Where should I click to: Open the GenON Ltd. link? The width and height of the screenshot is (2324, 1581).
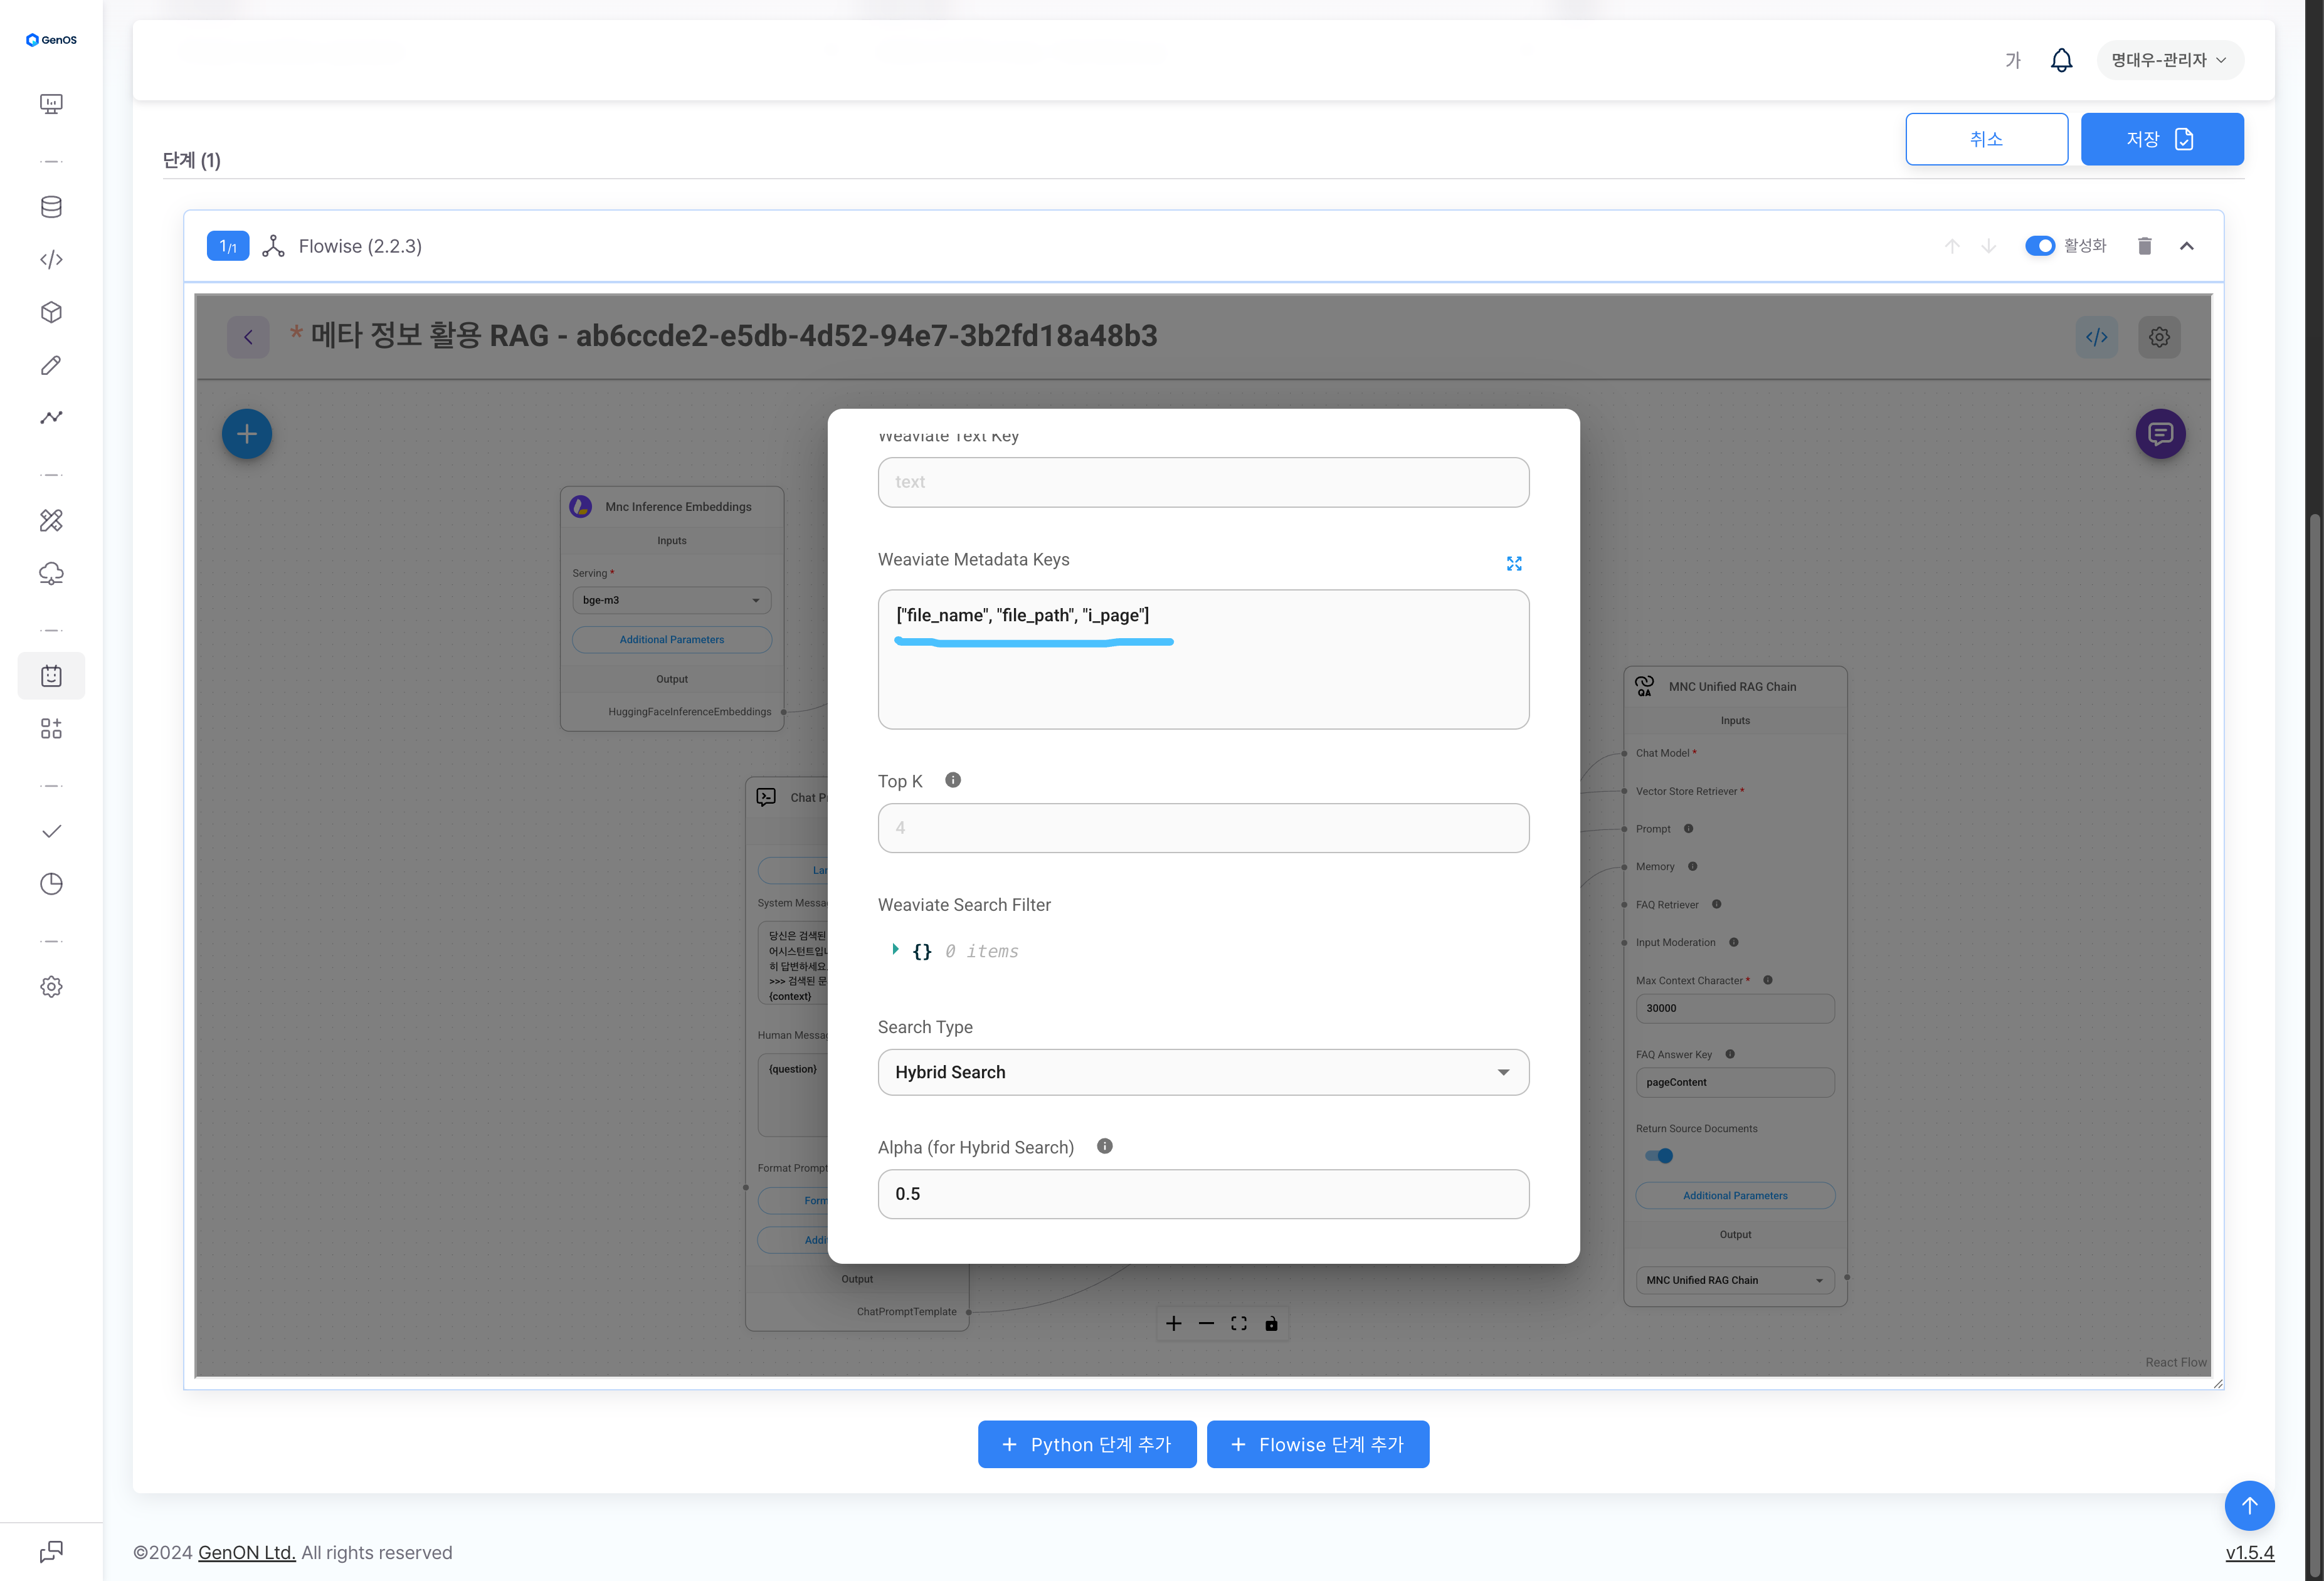tap(246, 1552)
